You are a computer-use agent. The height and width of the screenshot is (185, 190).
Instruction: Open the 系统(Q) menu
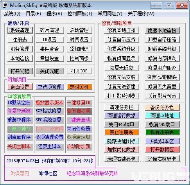(12, 14)
